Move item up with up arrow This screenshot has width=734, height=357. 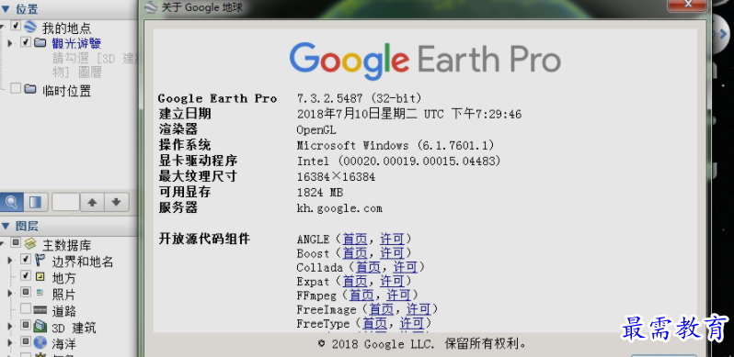click(92, 202)
